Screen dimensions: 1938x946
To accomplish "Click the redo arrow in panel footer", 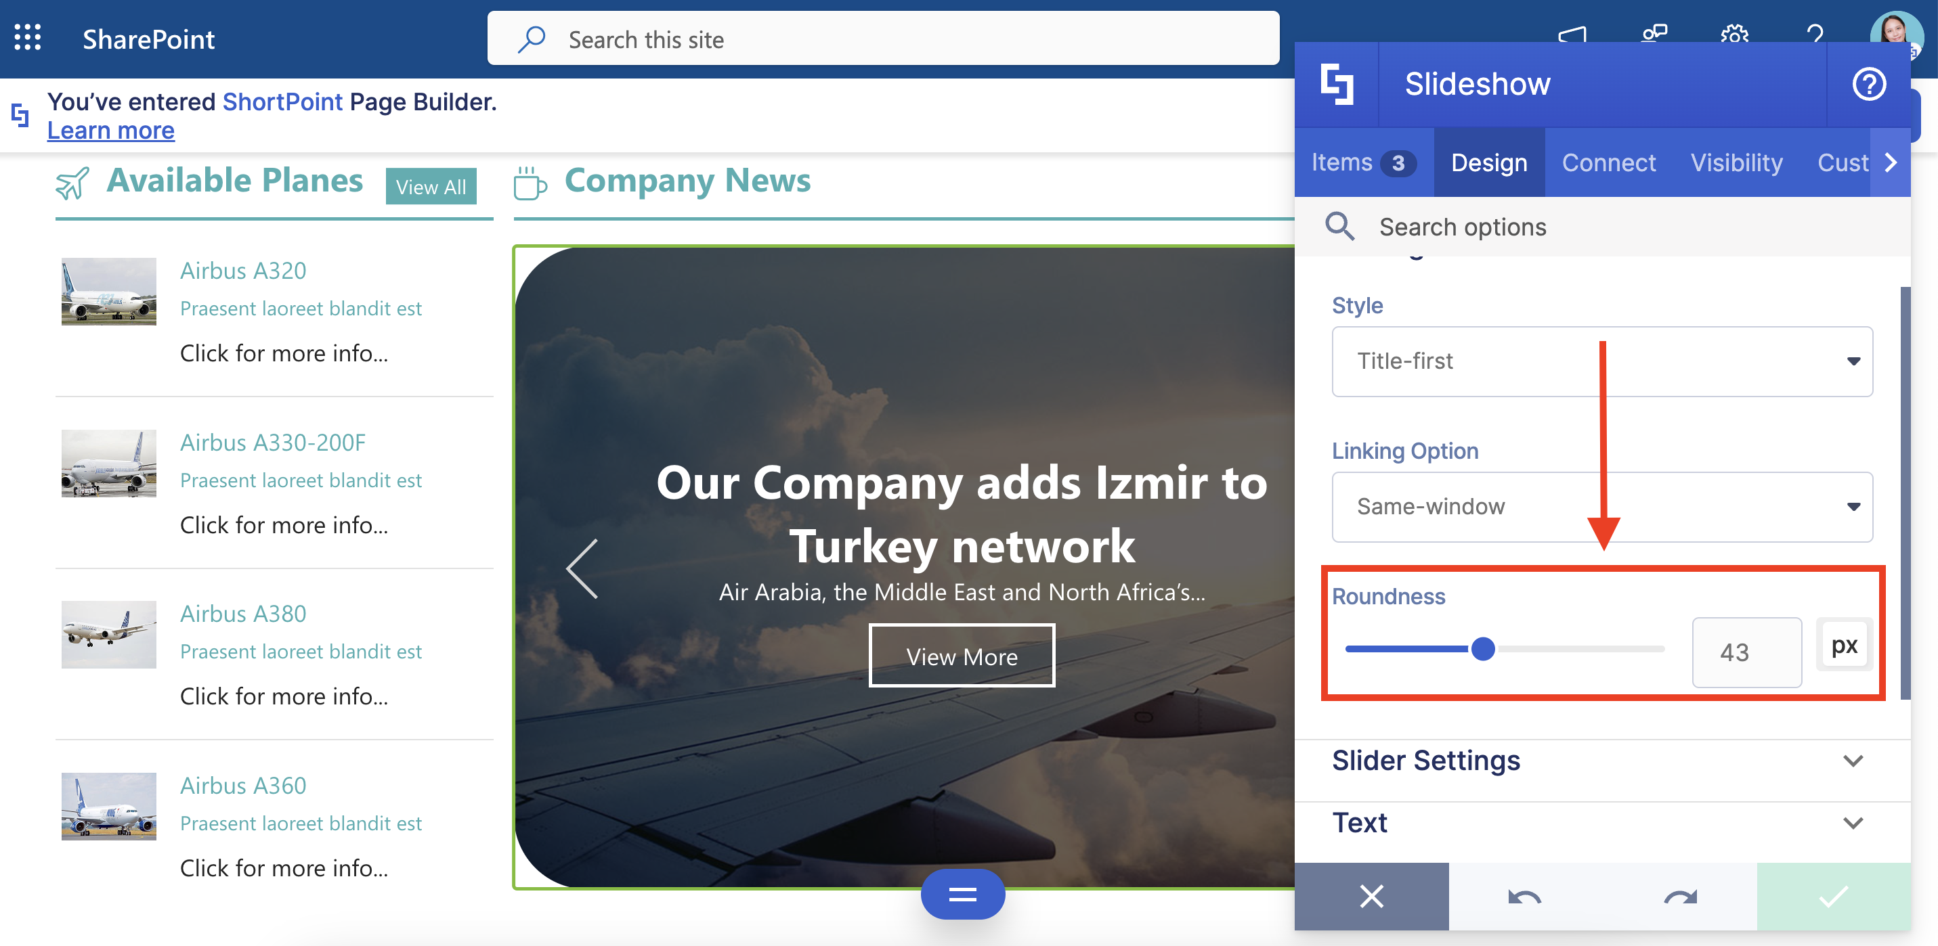I will click(1679, 897).
